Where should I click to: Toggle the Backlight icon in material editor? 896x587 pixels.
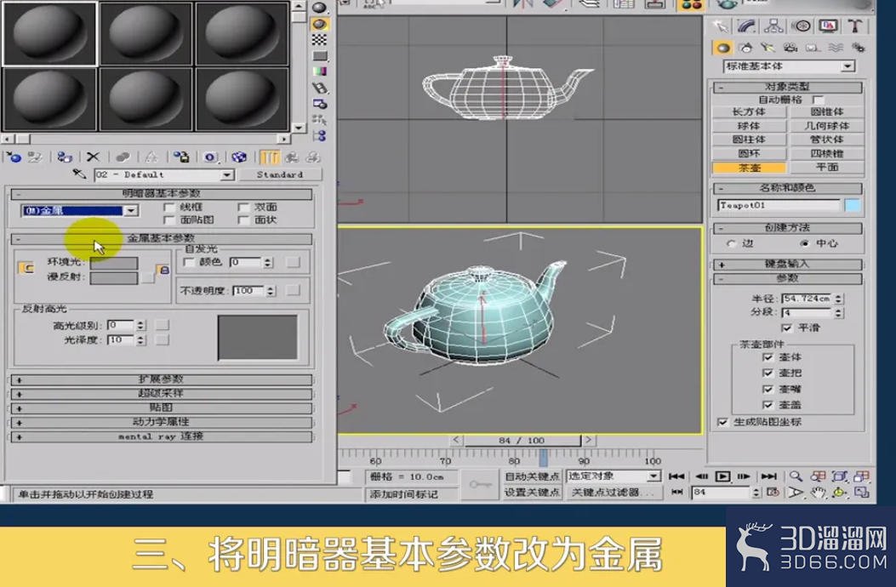pos(319,24)
